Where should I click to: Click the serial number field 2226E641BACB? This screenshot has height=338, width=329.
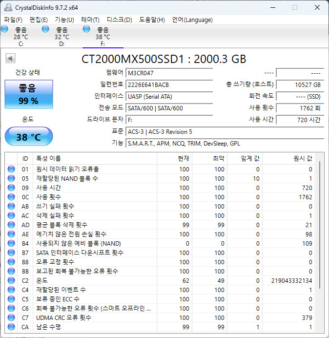point(169,84)
